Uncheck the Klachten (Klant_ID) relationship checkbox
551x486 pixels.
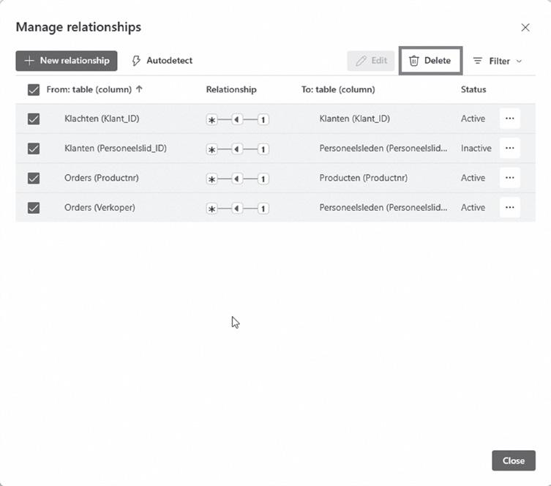(33, 119)
